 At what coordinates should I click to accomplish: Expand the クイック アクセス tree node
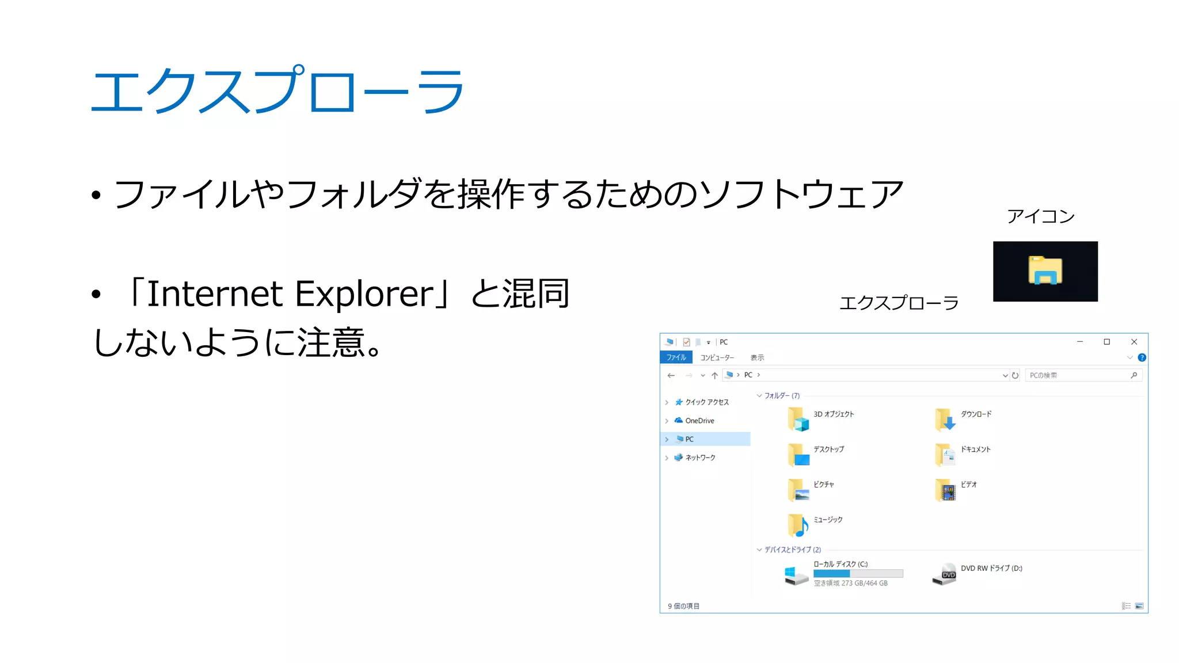tap(667, 402)
